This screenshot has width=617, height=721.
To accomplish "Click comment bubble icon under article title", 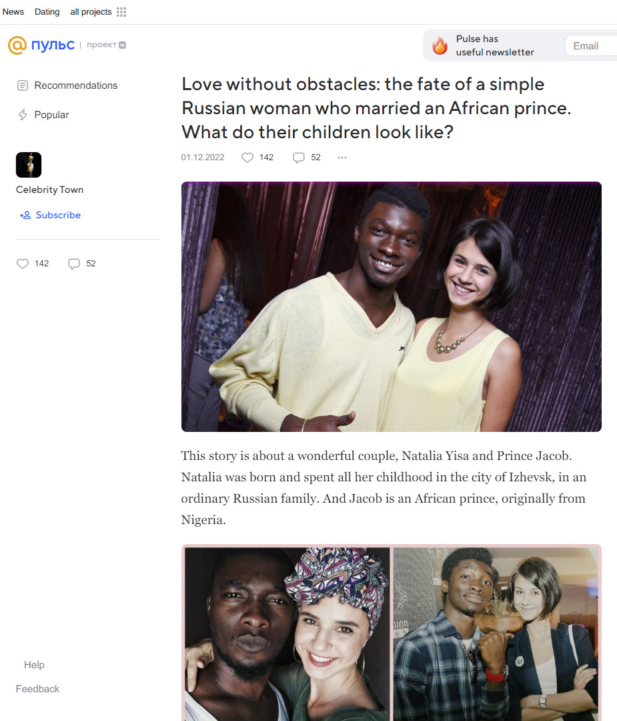I will pyautogui.click(x=299, y=158).
